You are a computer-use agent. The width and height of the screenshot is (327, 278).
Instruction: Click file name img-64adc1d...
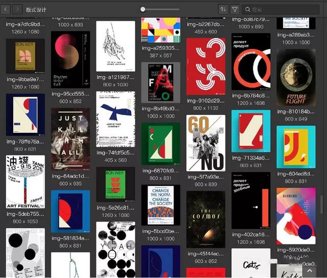pos(71,176)
